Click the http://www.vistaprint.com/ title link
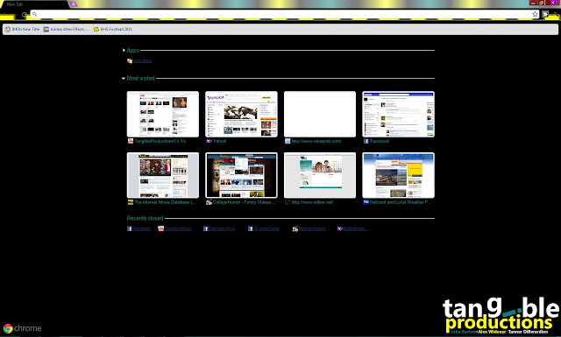This screenshot has width=561, height=337. click(316, 141)
